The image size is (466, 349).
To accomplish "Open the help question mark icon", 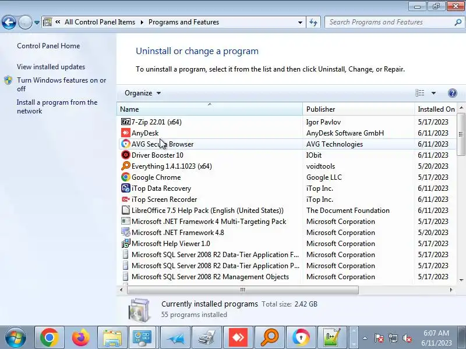I will coord(453,93).
